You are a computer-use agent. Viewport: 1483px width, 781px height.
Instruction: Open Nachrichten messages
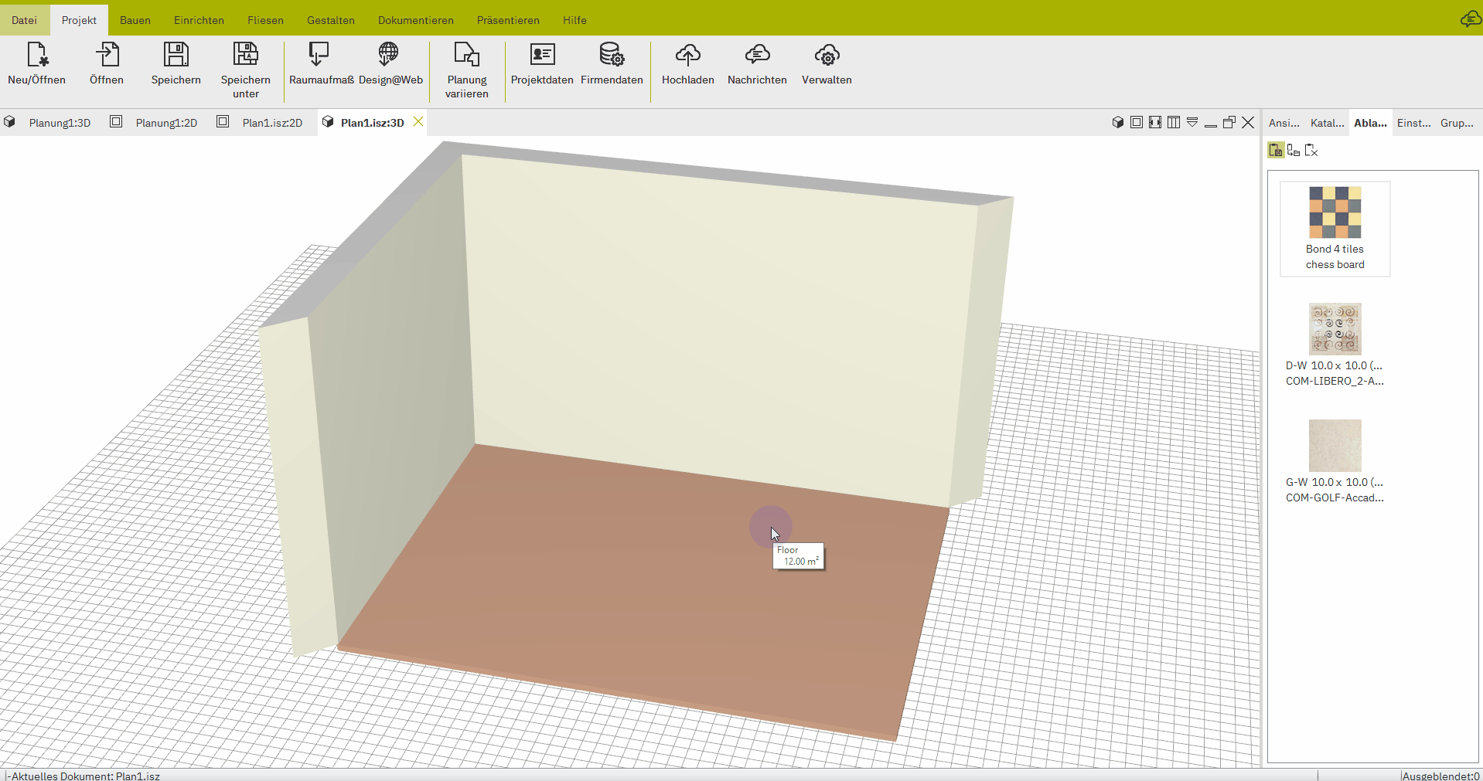[x=757, y=63]
